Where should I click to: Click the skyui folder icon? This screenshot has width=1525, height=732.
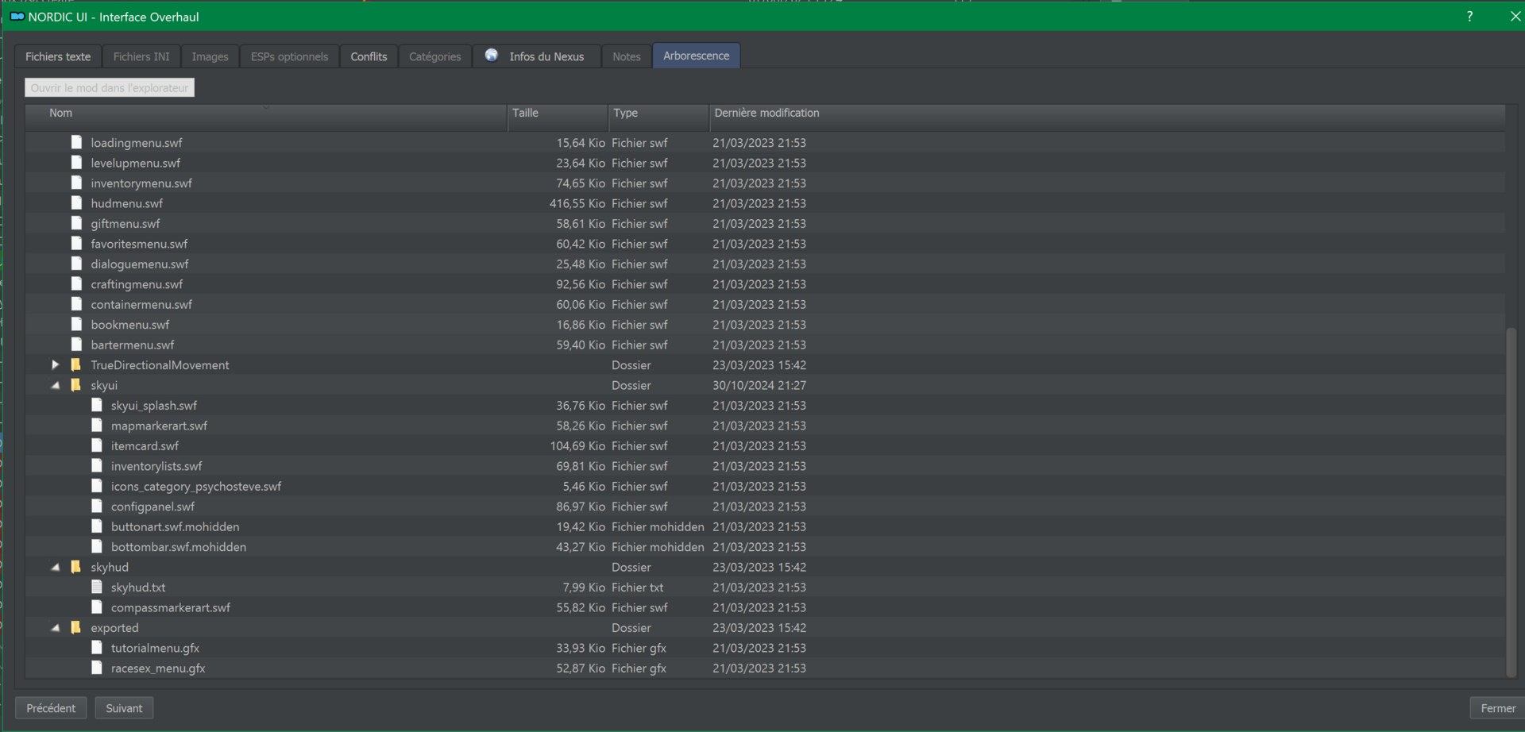pyautogui.click(x=76, y=385)
